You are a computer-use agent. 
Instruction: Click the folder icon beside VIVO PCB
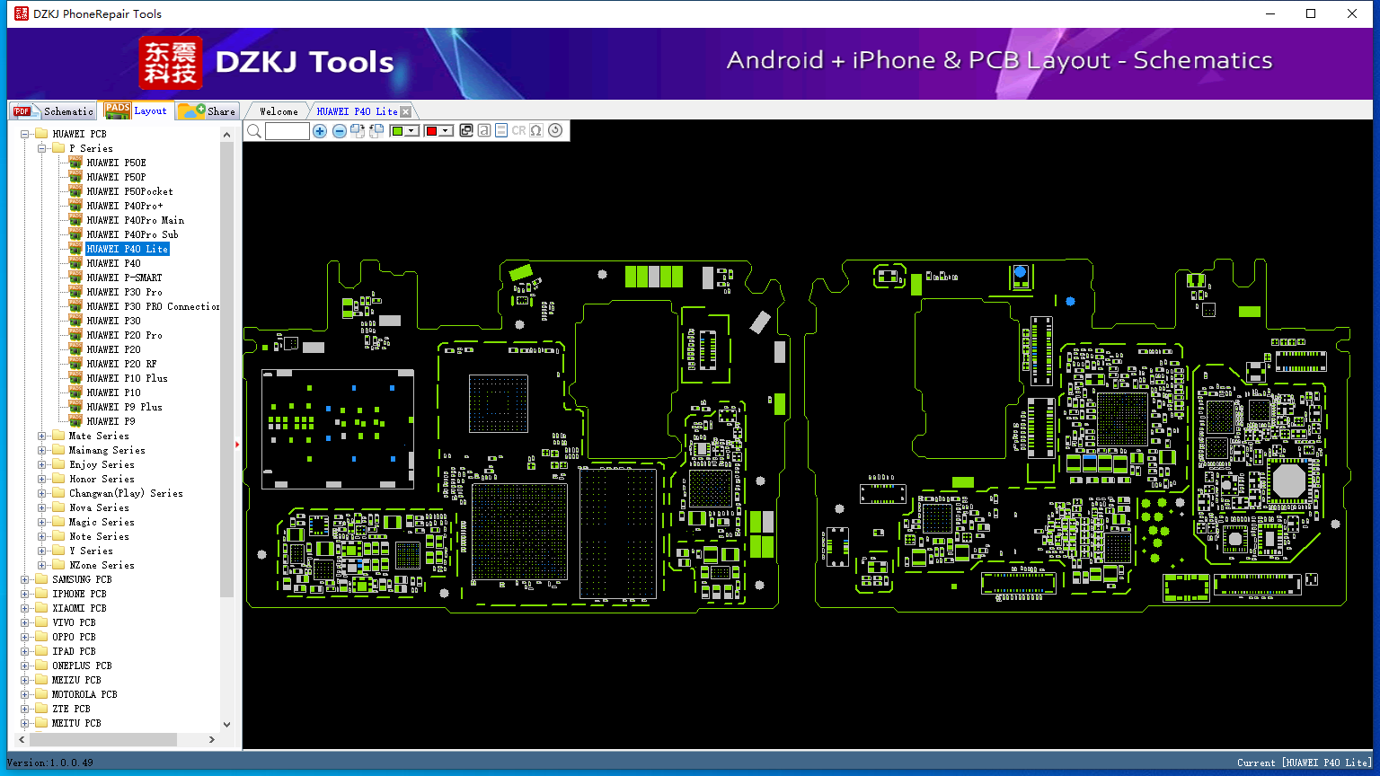tap(41, 622)
